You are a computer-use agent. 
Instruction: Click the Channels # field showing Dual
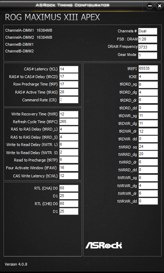tap(148, 31)
